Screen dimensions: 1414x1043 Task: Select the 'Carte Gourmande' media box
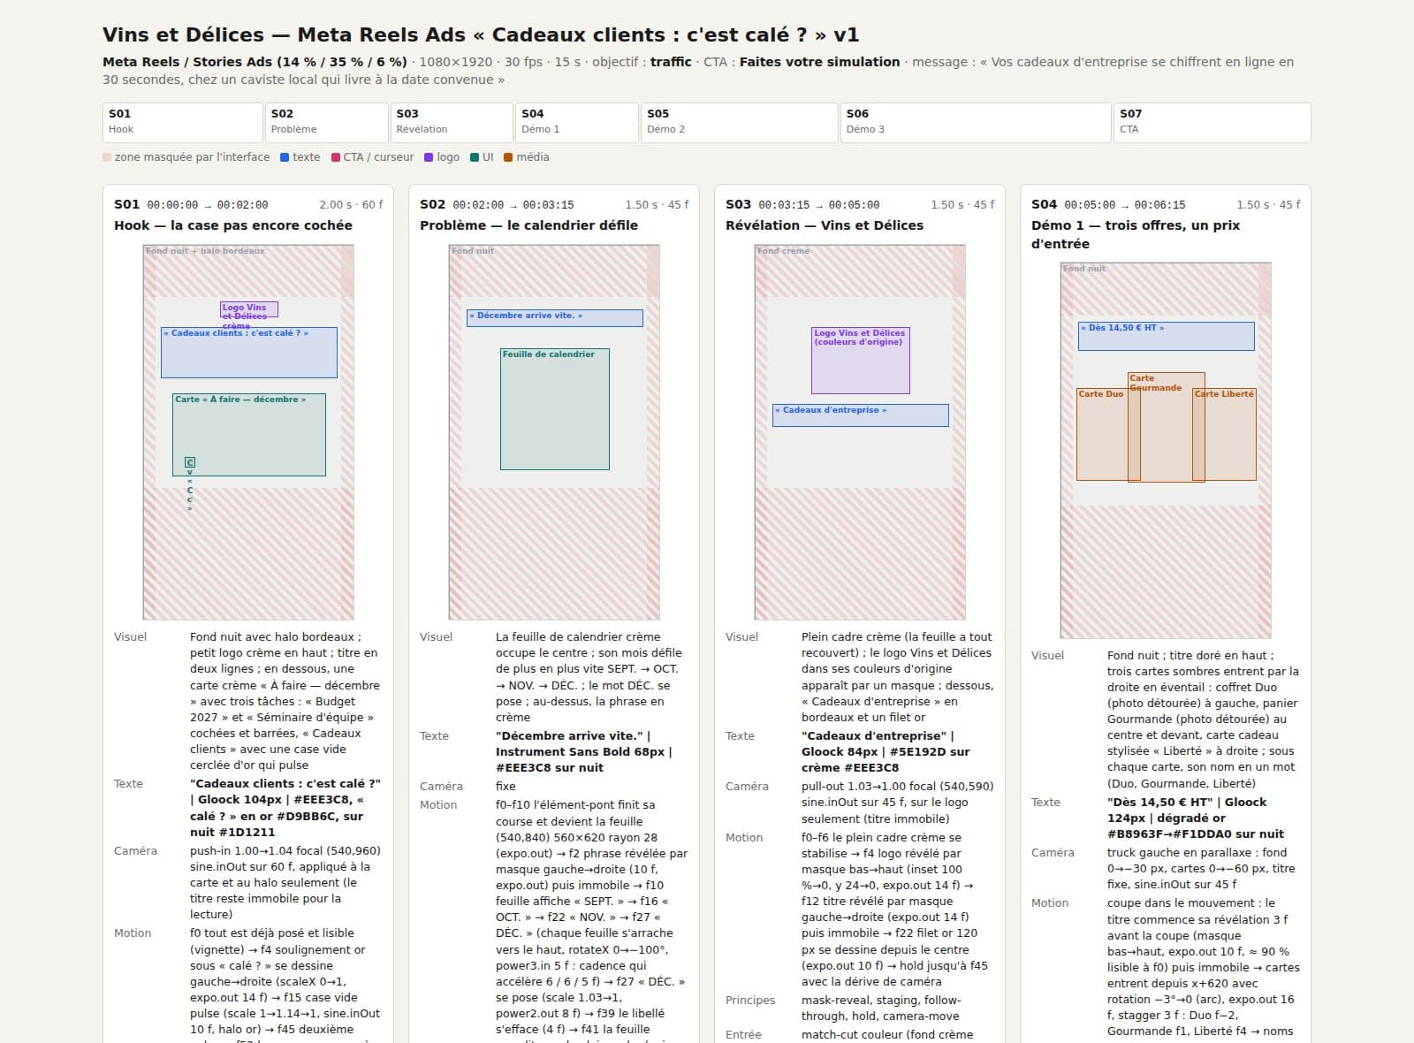click(x=1167, y=427)
